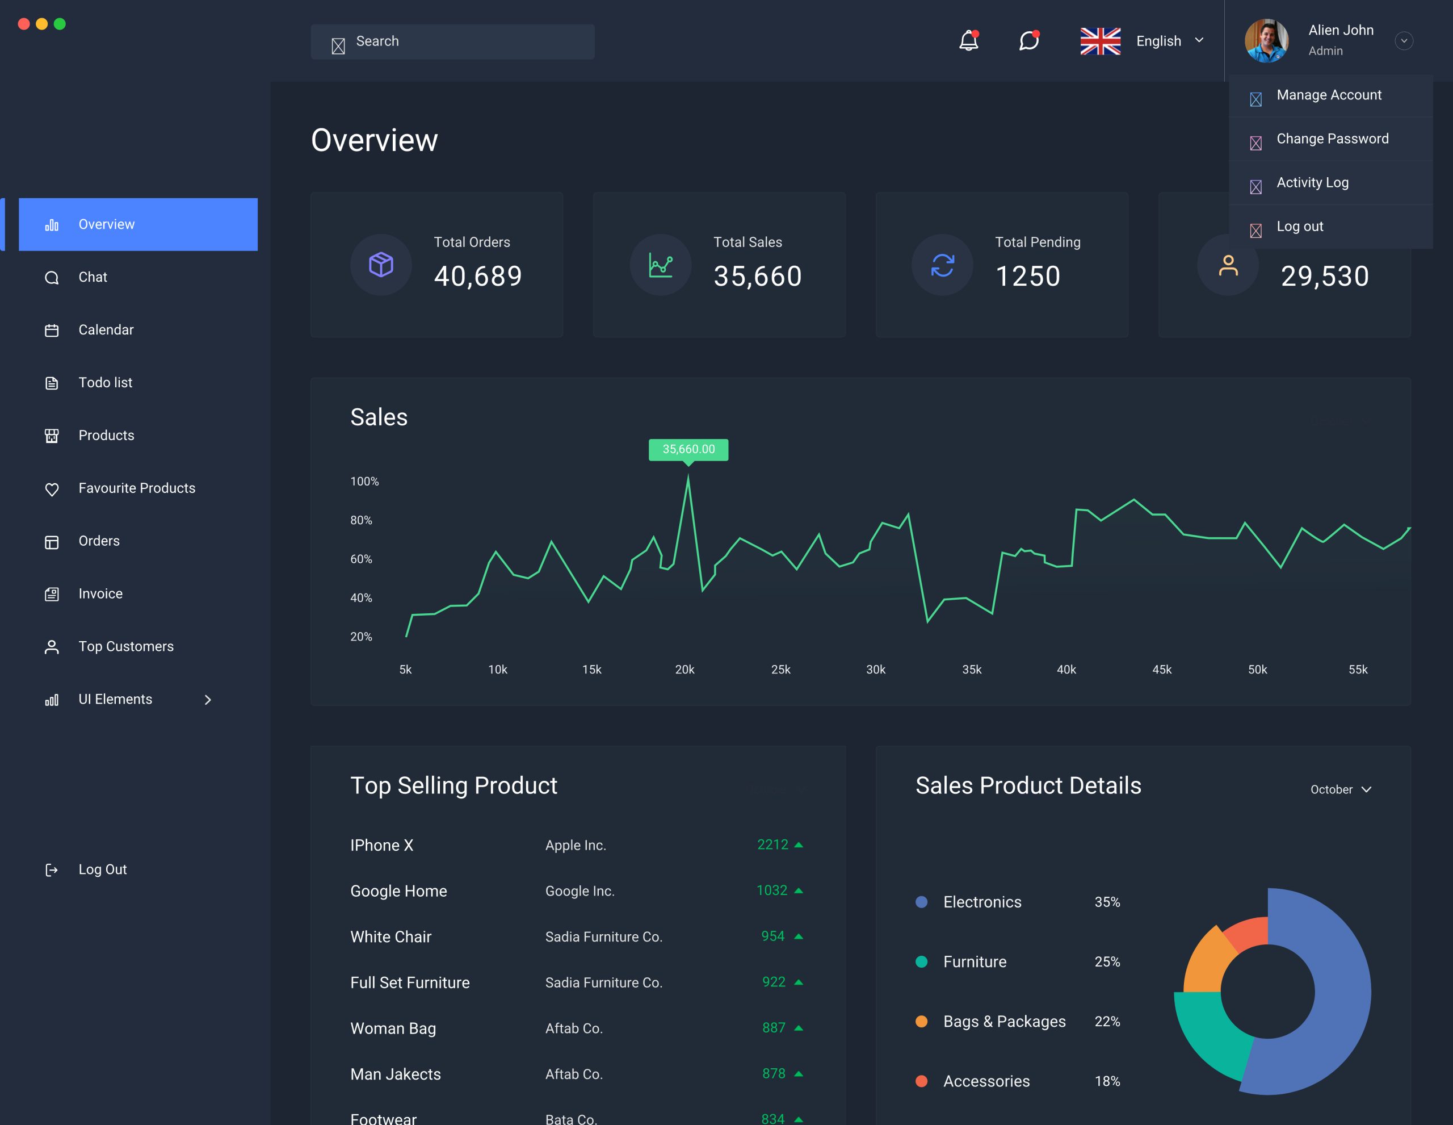Click the Todo list document icon

(52, 383)
